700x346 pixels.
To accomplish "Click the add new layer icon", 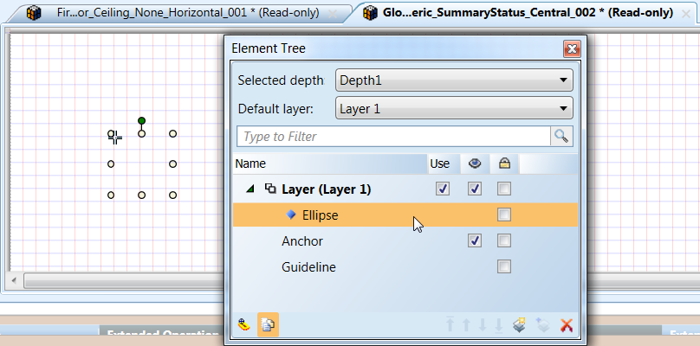I will (x=520, y=325).
